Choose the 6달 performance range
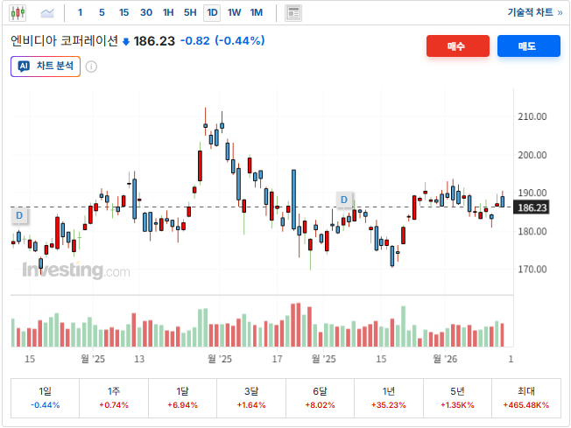Viewport: 571px width, 428px height. click(321, 397)
